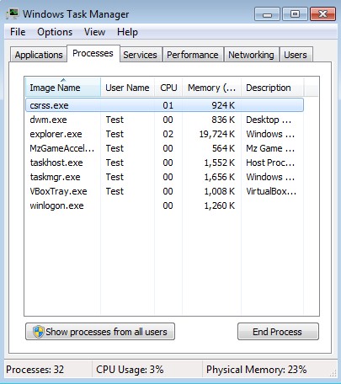Maximize the Task Manager window

point(295,14)
